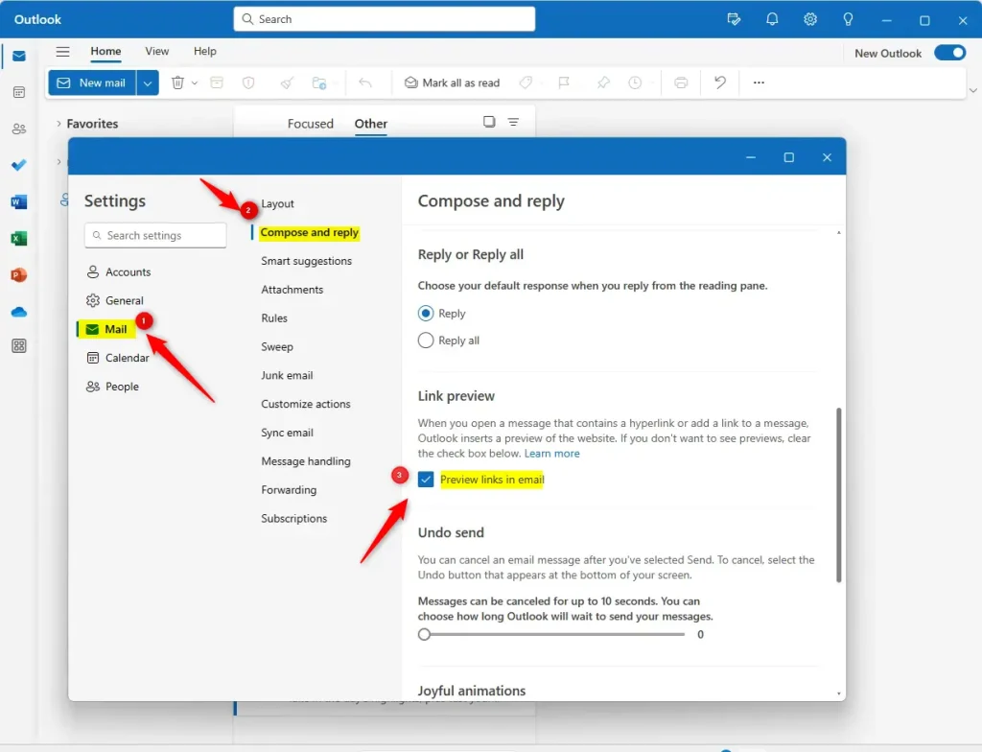The image size is (982, 752).
Task: Open OneDrive cloud icon
Action: (x=19, y=312)
